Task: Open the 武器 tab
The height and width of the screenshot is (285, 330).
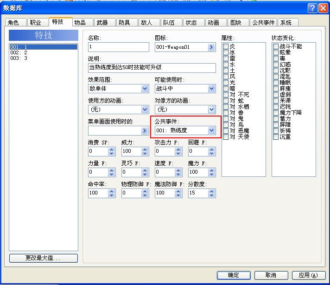Action: tap(105, 22)
